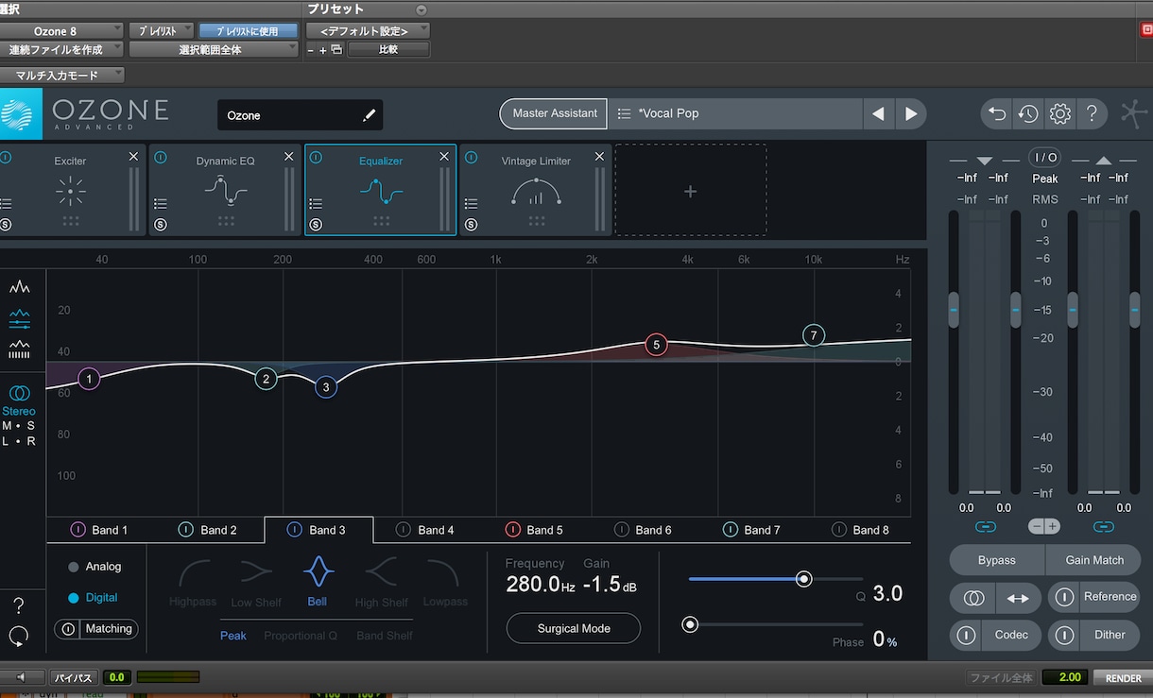Switch to the Band 1 tab

pyautogui.click(x=100, y=530)
